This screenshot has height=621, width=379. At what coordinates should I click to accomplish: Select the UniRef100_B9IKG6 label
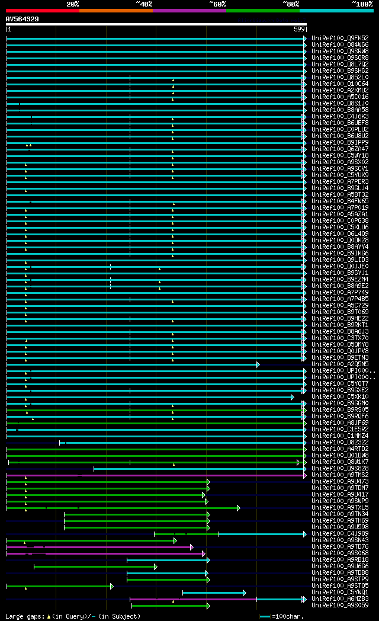(x=340, y=253)
